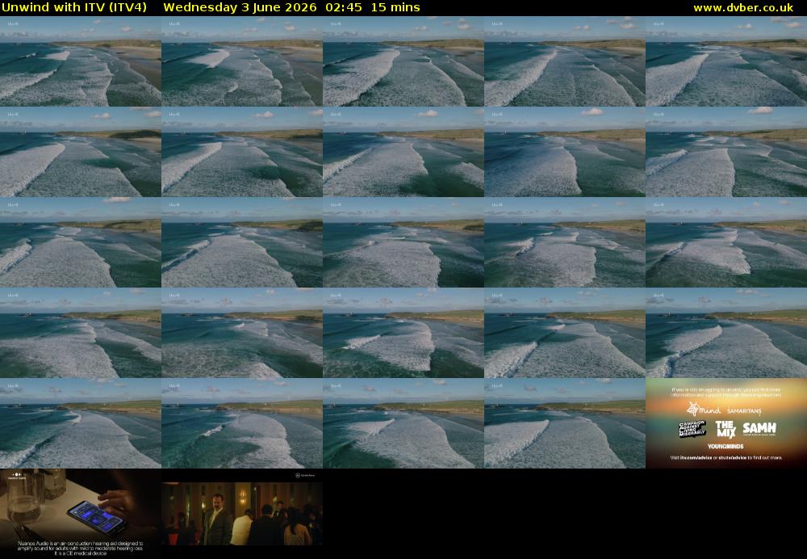Click the Campaign Against Living Miserably logo
Screen dimensions: 807x559
click(692, 429)
